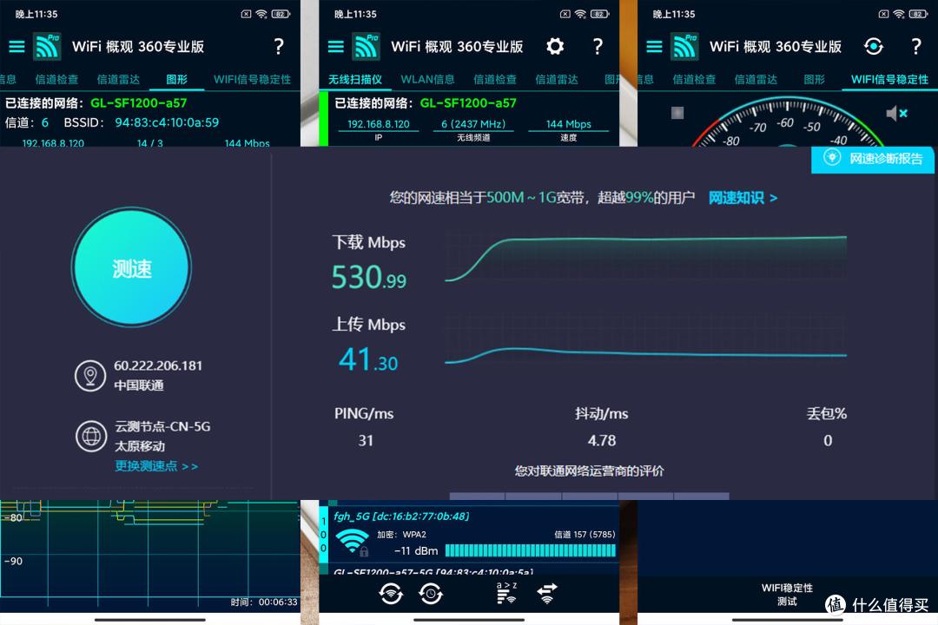Click the 时间: 00:06:33 timer text
The height and width of the screenshot is (625, 938).
coord(264,602)
